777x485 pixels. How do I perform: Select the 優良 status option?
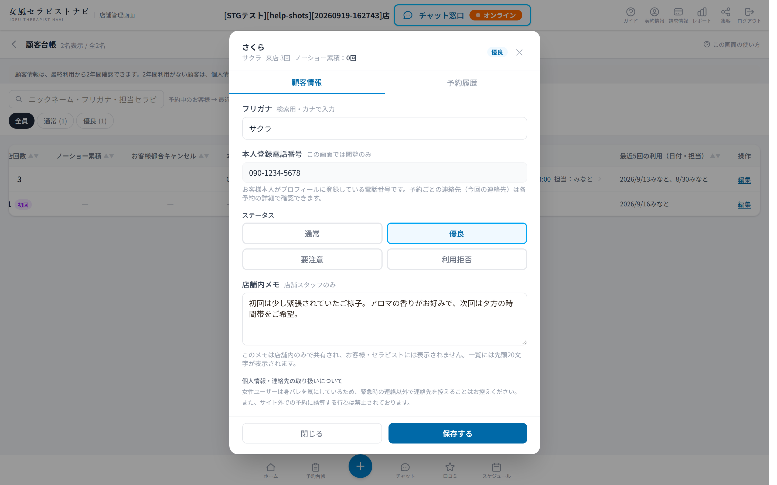(456, 234)
